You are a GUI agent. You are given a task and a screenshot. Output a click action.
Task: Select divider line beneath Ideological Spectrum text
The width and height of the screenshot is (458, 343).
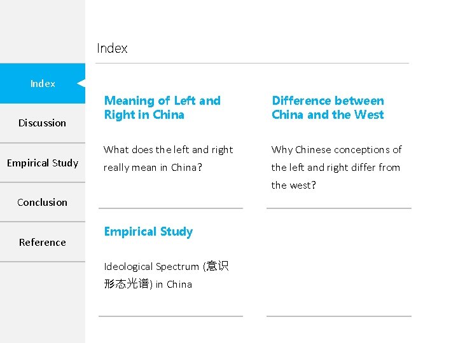tap(170, 316)
